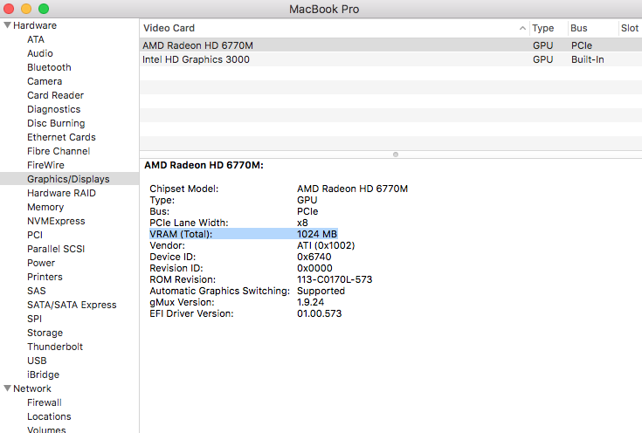Image resolution: width=642 pixels, height=433 pixels.
Task: Click the highlighted VRAM (Total) label
Action: [181, 234]
